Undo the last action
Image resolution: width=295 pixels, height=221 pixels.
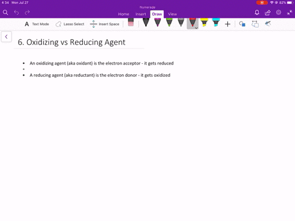point(17,12)
